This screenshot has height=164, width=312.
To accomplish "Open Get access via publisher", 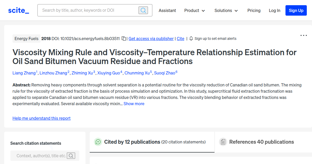I will point(151,39).
